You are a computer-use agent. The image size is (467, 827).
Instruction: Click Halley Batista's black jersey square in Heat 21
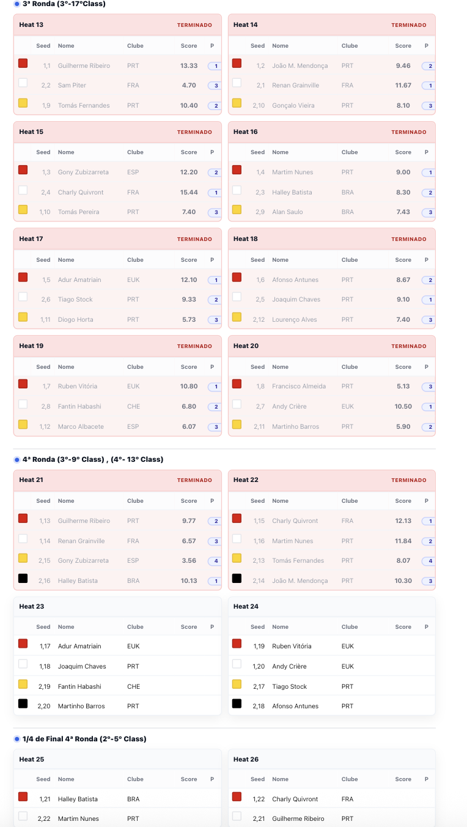[23, 579]
